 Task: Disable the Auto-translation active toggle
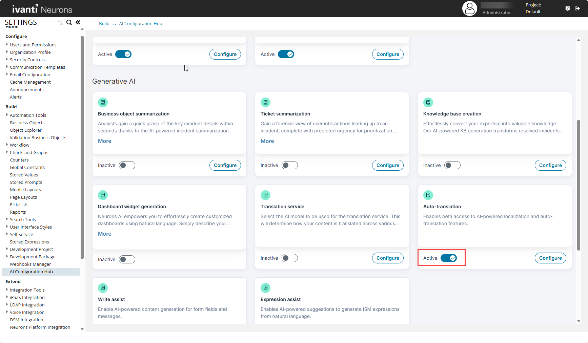[x=449, y=258]
